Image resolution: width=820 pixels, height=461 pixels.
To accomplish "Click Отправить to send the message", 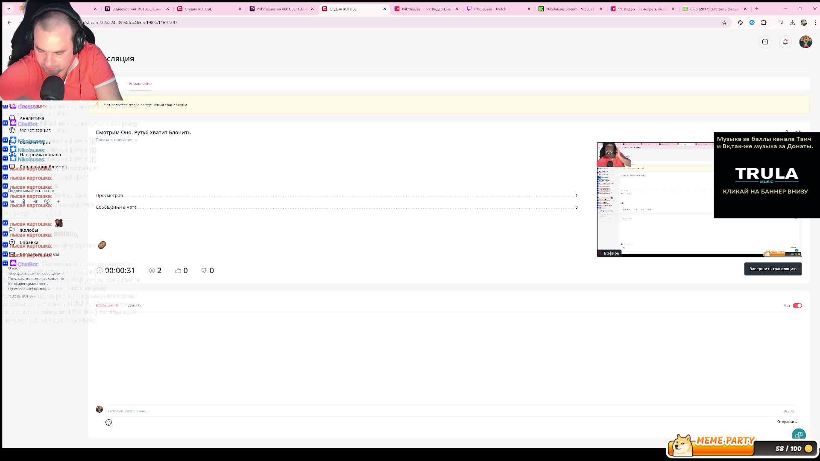I will (787, 422).
